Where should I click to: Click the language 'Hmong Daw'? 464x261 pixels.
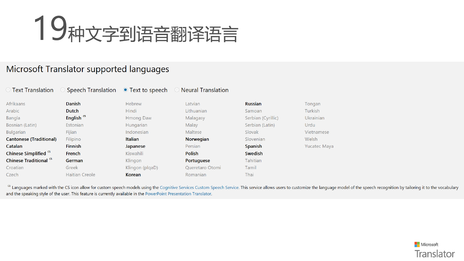[x=139, y=118]
